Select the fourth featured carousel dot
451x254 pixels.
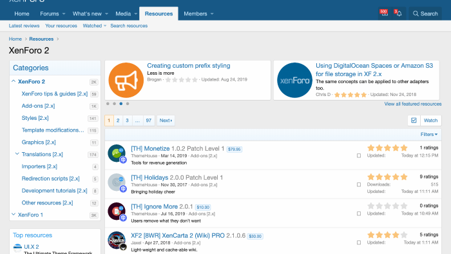(128, 104)
